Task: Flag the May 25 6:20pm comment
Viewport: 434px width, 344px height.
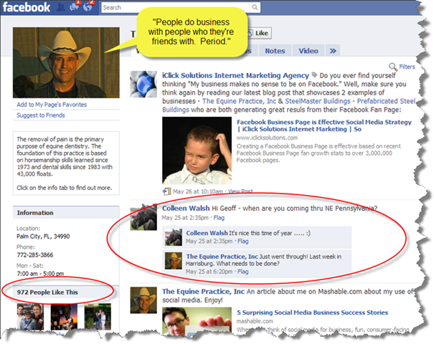Action: pyautogui.click(x=242, y=272)
